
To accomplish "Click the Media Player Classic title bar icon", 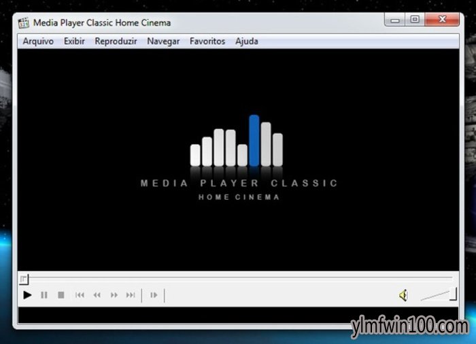I will (23, 22).
